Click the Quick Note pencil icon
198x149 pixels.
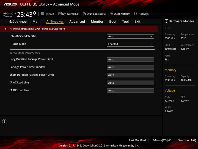(x=111, y=14)
